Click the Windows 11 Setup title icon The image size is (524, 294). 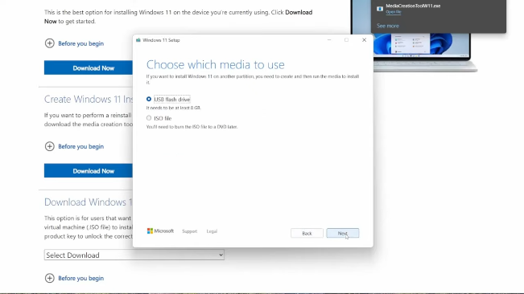coord(138,40)
